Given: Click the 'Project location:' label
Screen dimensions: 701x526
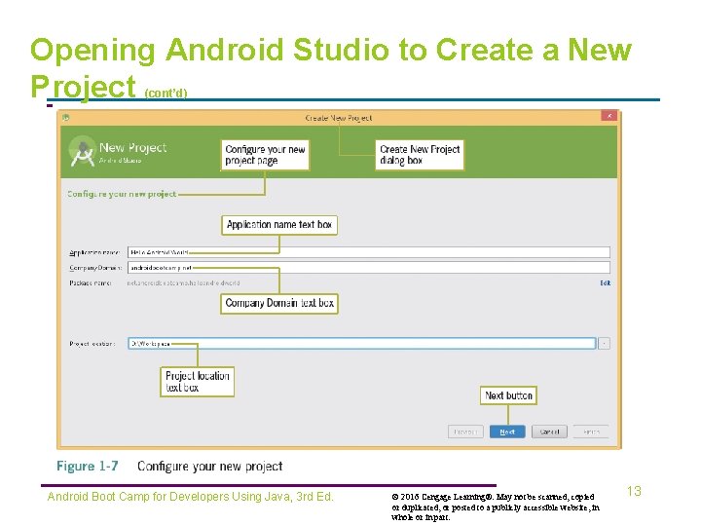Looking at the screenshot, I should pos(92,344).
